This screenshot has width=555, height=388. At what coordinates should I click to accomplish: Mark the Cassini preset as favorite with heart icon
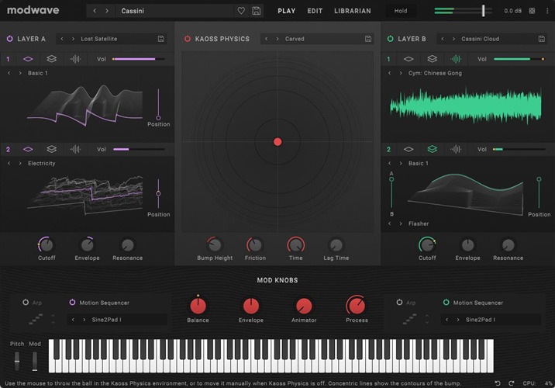[x=241, y=11]
